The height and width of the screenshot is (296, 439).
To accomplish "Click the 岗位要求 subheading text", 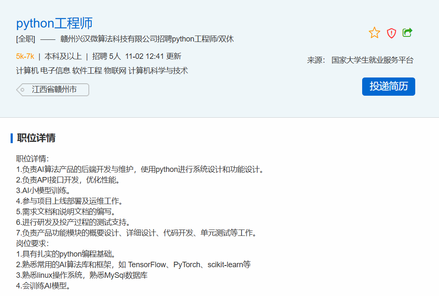I will point(32,243).
